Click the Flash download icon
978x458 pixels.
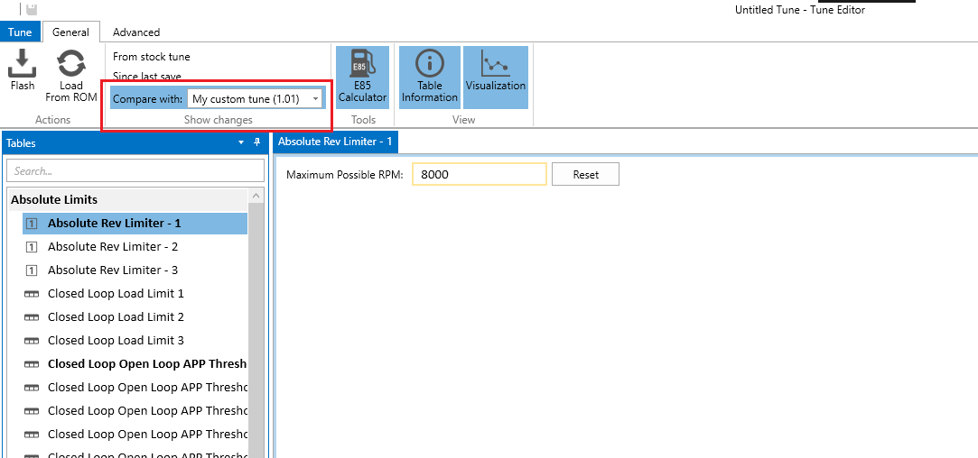tap(23, 64)
